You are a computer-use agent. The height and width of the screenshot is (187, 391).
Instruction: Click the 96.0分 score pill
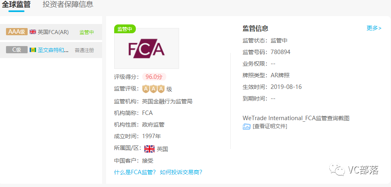point(154,77)
